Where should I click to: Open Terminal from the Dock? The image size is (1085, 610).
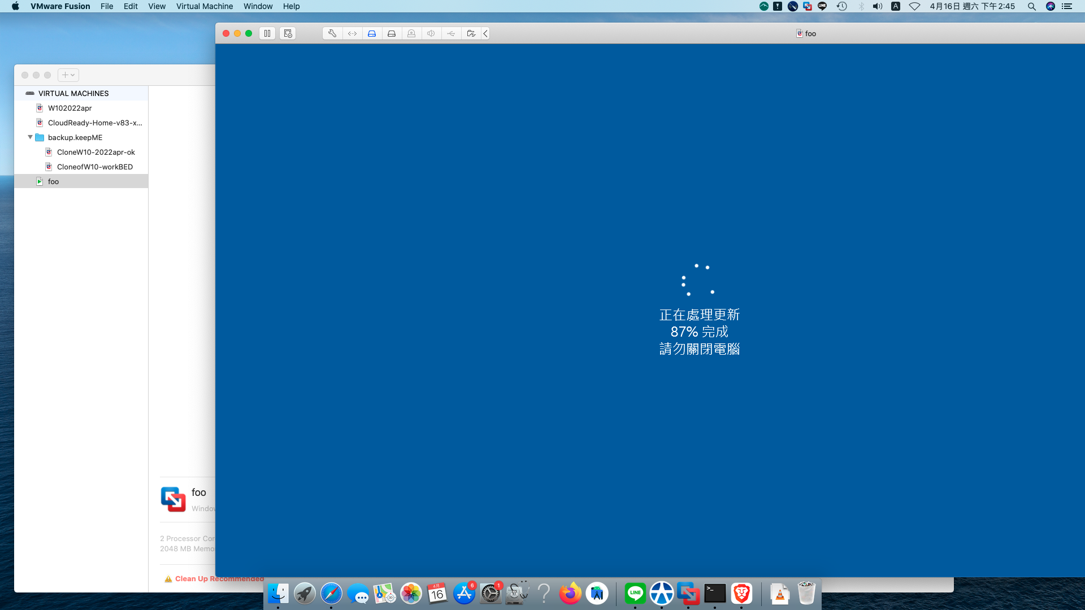(715, 594)
